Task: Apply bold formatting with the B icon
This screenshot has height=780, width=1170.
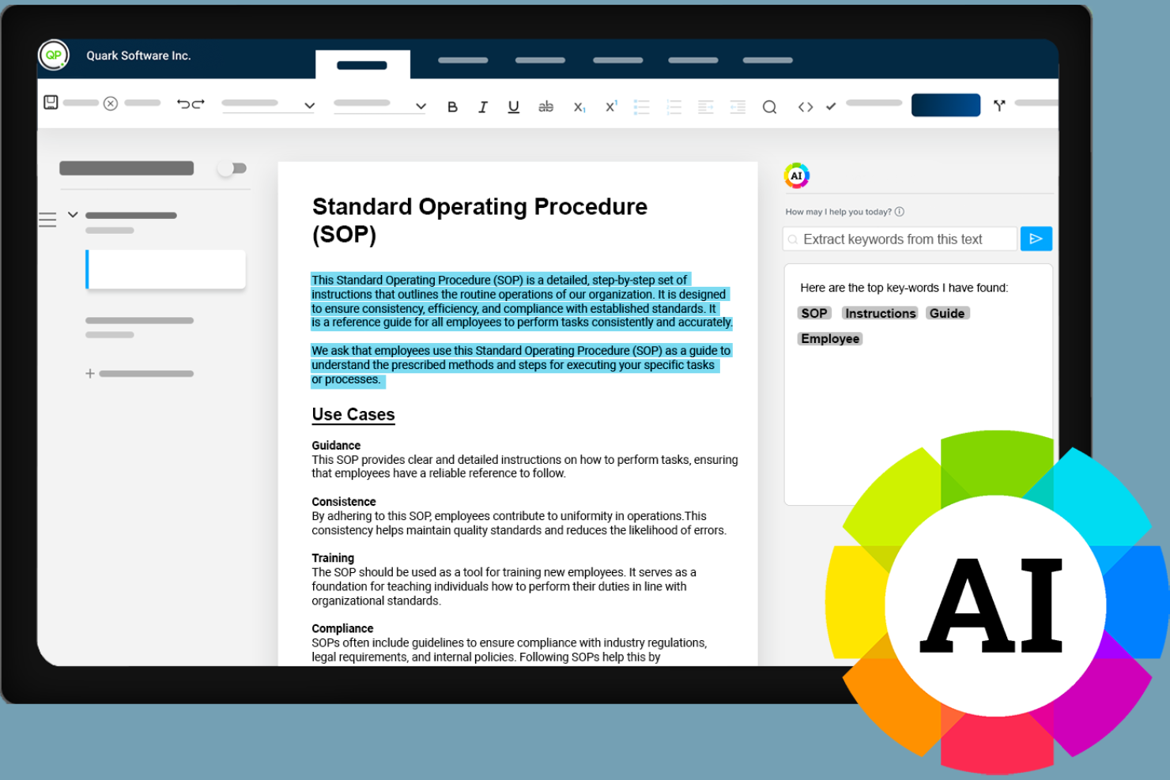Action: [452, 107]
